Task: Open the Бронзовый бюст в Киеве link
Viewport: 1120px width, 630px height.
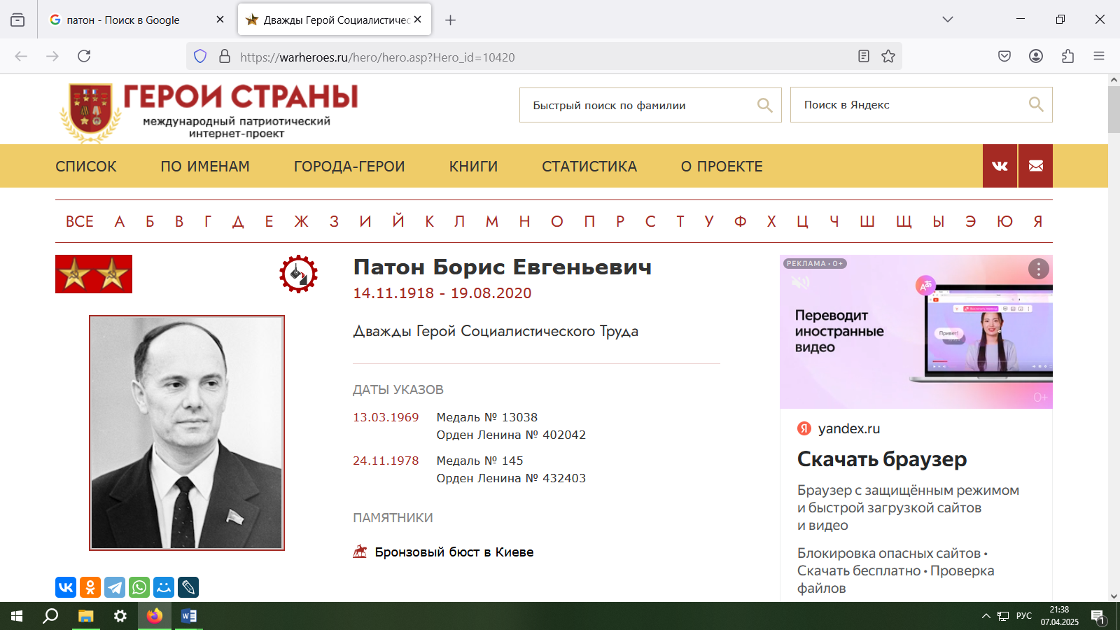Action: pos(454,552)
